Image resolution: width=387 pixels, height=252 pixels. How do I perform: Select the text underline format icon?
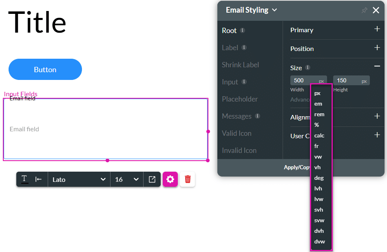pyautogui.click(x=24, y=179)
